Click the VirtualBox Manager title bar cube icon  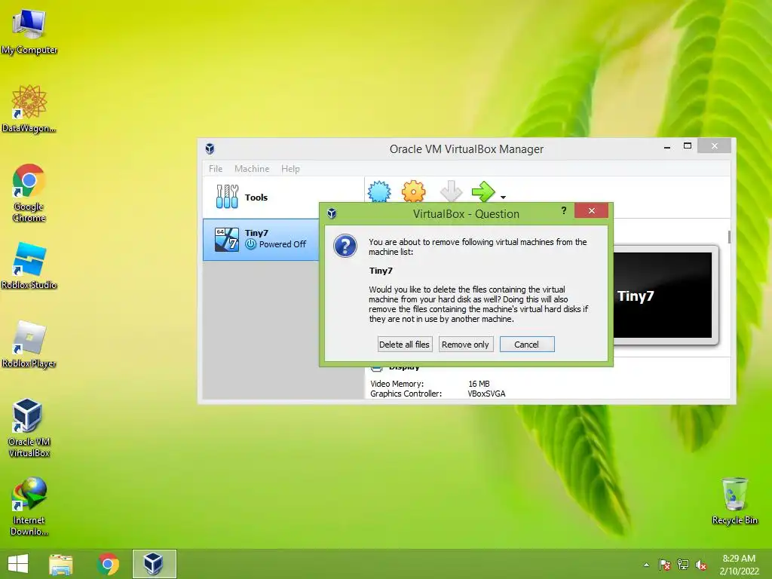210,149
